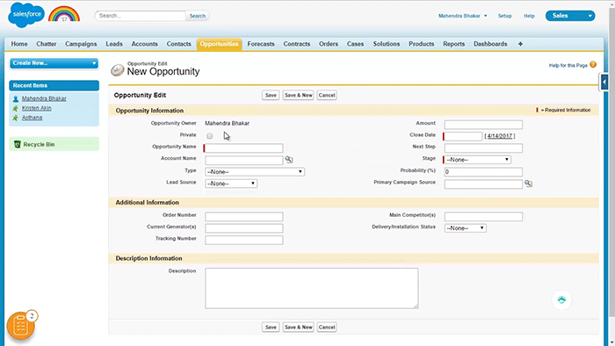Screen dimensions: 615x346
Task: Switch to the Chatter tab
Action: [x=47, y=44]
